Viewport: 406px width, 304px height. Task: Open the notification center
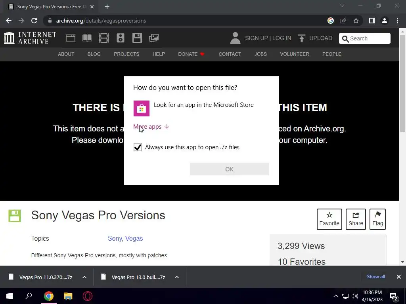[x=394, y=296]
